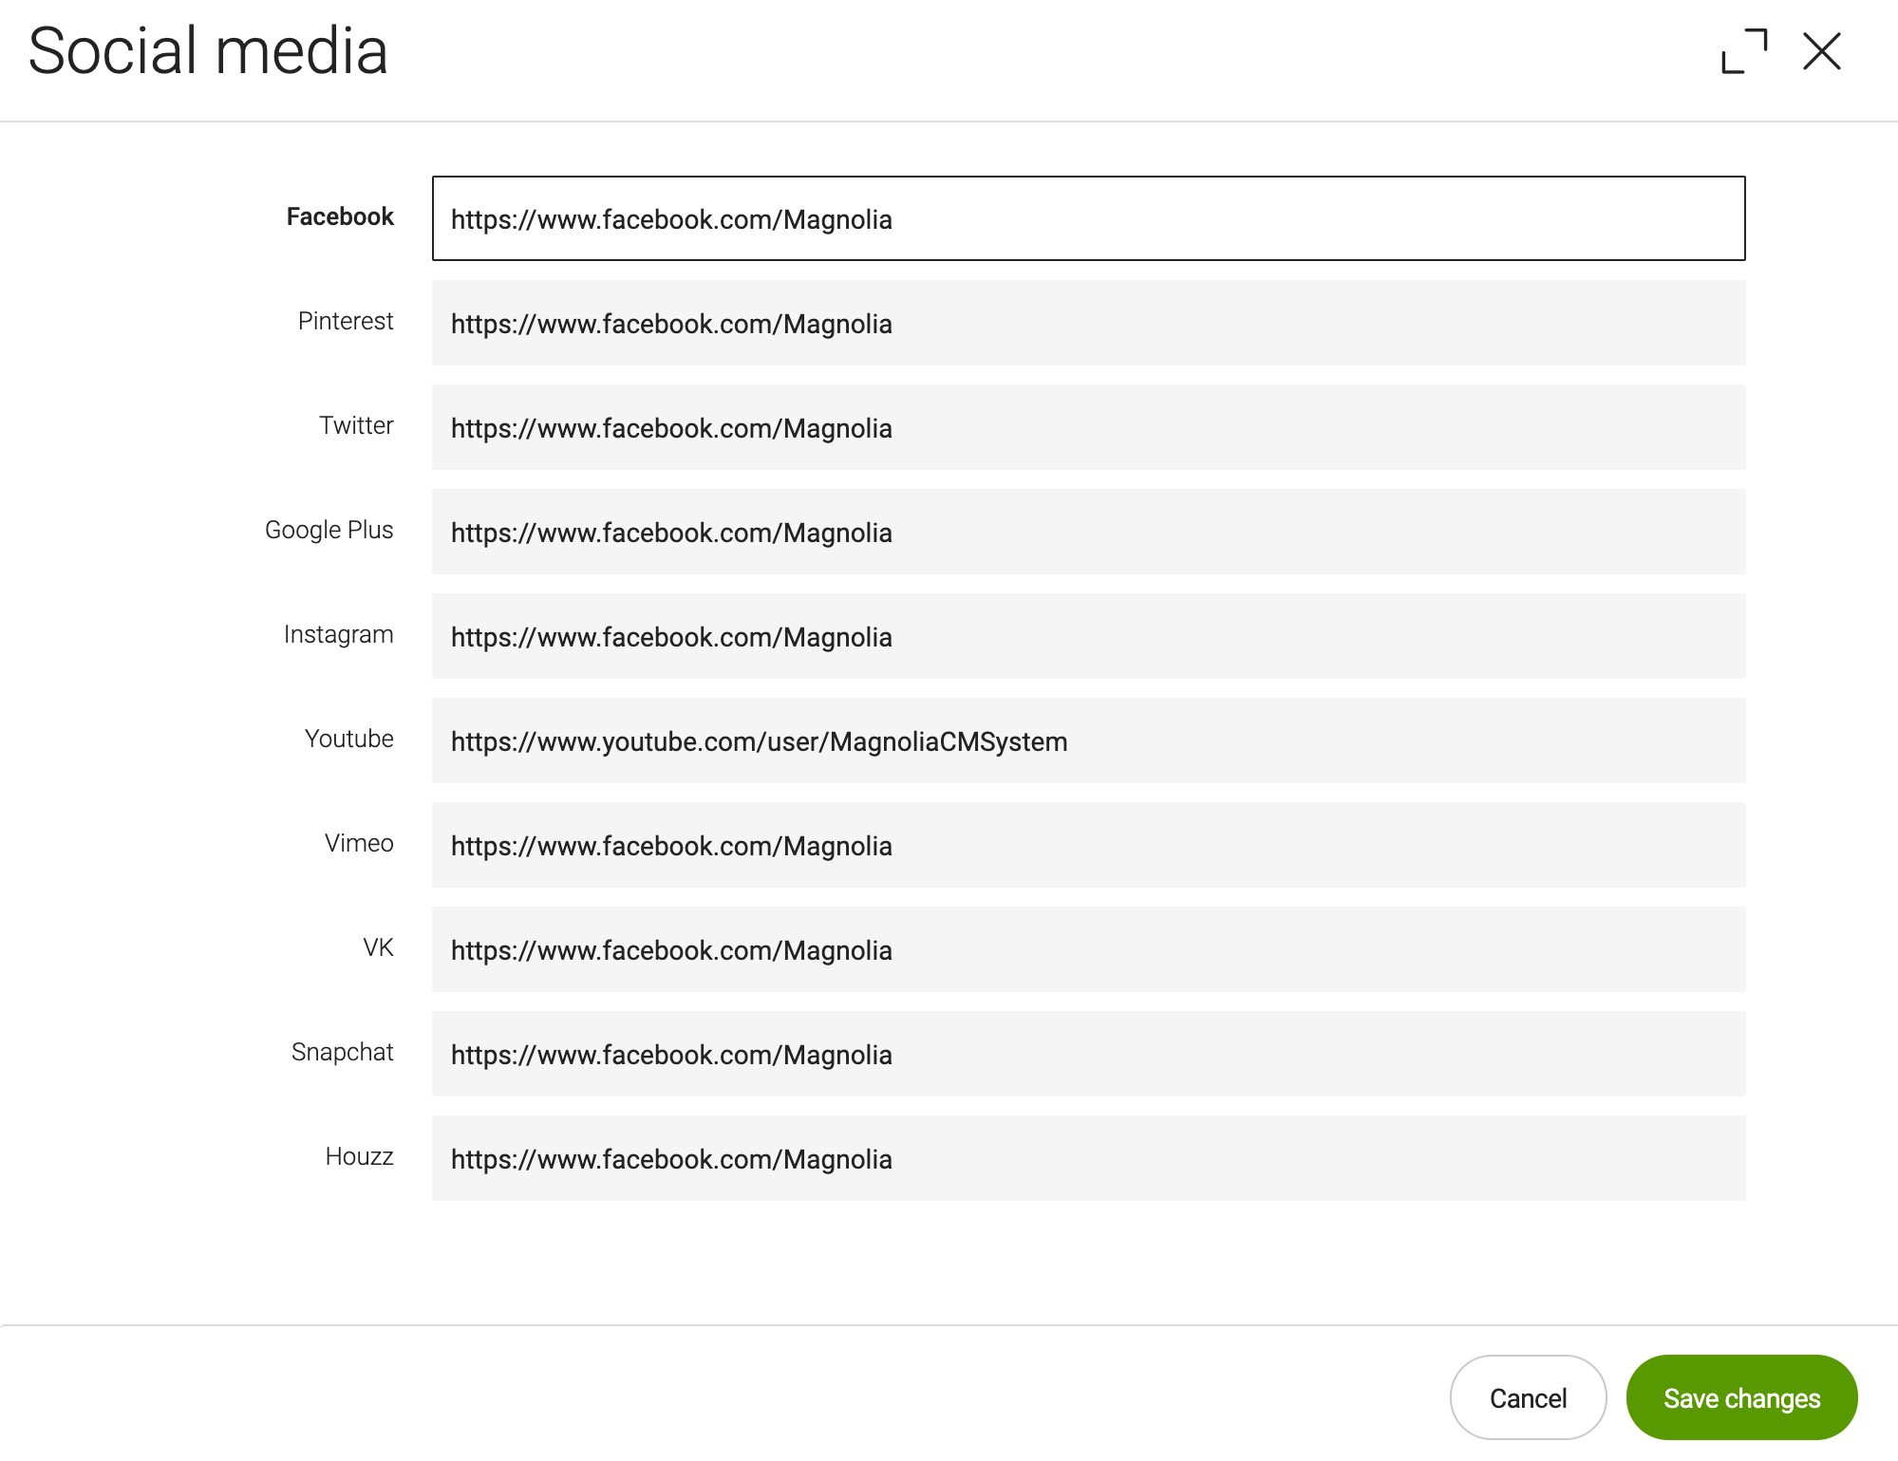Viewport: 1898px width, 1461px height.
Task: Press Save changes button
Action: [x=1741, y=1398]
